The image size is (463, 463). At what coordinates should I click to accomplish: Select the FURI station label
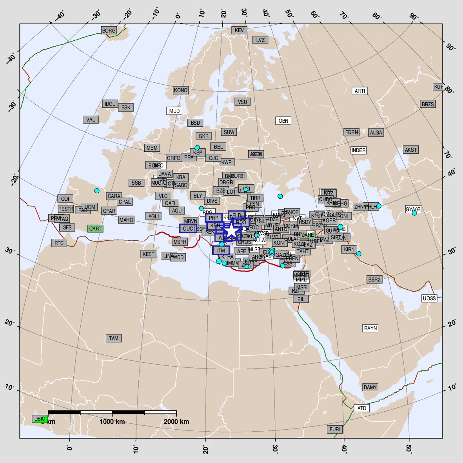(335, 429)
